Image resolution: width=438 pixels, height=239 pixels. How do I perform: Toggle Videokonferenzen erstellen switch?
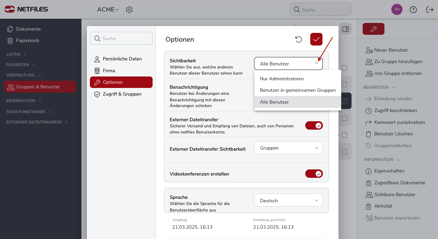tap(314, 174)
